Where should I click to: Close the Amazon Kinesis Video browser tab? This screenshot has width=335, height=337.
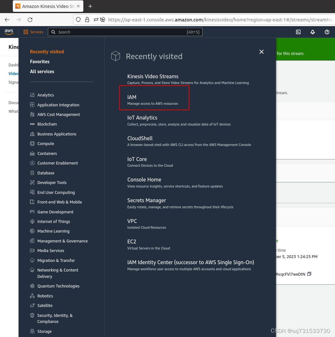tap(78, 6)
